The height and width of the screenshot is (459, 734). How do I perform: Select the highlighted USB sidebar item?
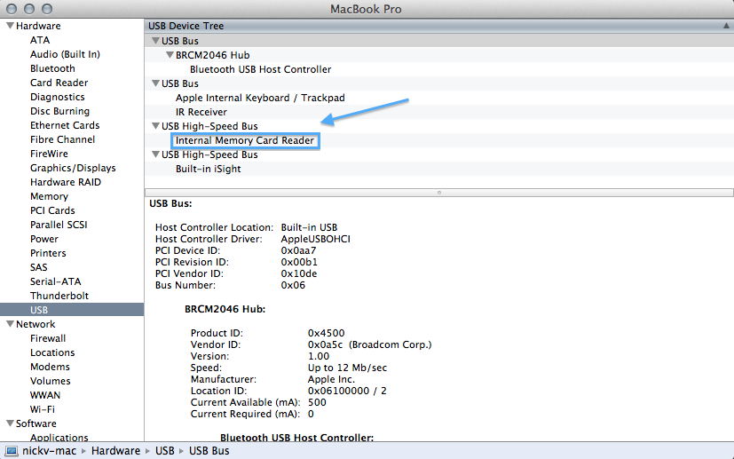tap(72, 310)
